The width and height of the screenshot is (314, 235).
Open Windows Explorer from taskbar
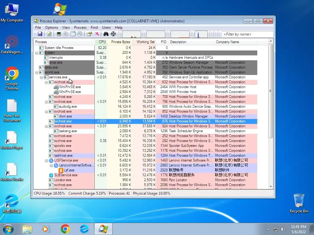click(27, 229)
